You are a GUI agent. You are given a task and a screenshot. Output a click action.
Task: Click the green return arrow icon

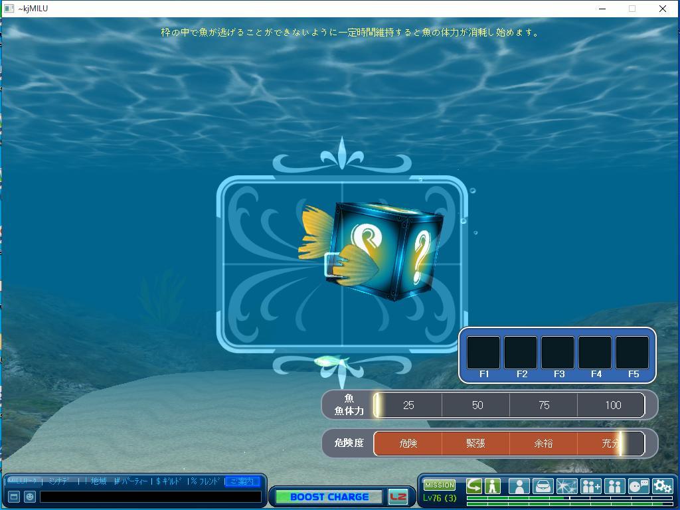click(474, 486)
